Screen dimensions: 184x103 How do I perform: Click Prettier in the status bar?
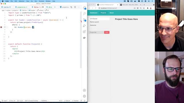[75, 101]
